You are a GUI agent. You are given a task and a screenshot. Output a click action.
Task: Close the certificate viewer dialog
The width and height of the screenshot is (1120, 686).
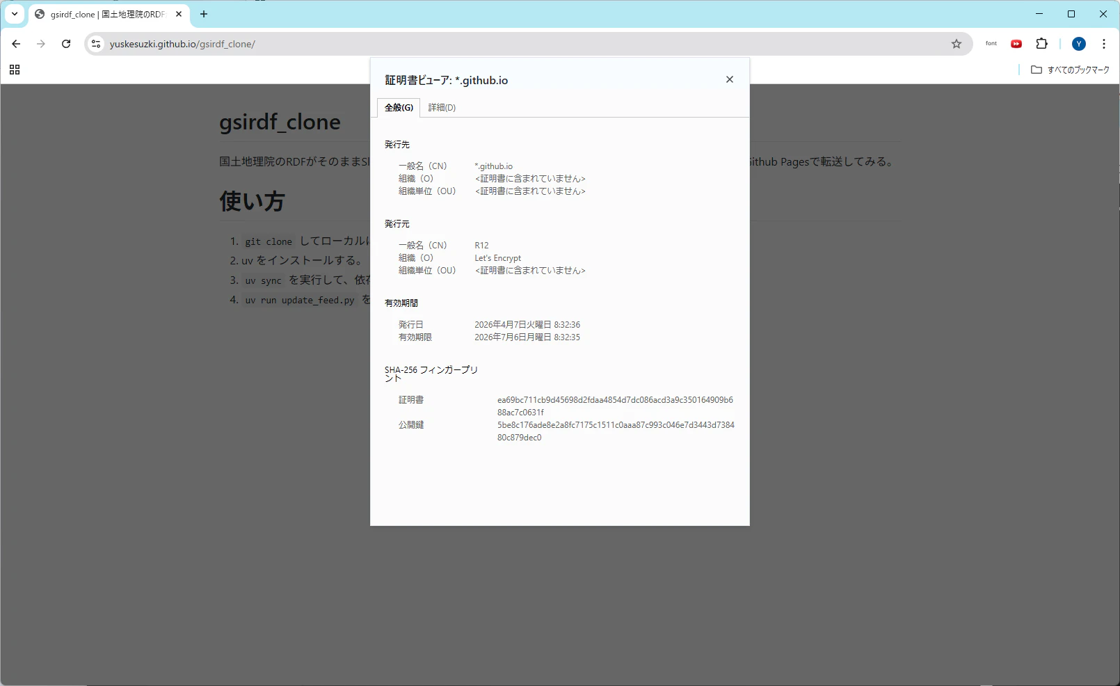[730, 79]
